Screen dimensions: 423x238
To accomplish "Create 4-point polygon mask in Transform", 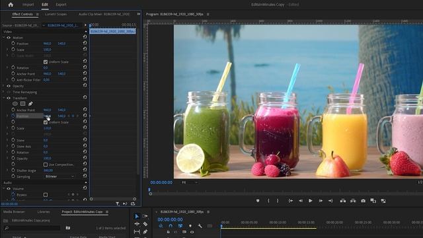I will (22, 104).
